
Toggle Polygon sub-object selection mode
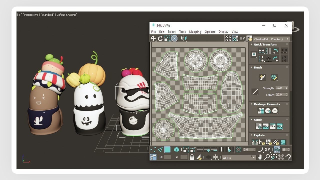(167, 150)
